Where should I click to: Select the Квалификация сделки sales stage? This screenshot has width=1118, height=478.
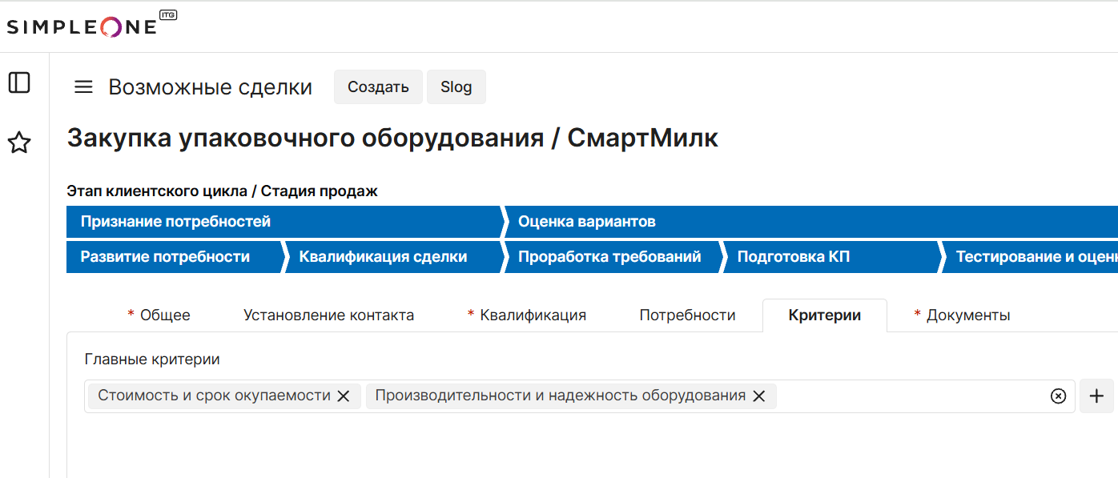point(394,257)
